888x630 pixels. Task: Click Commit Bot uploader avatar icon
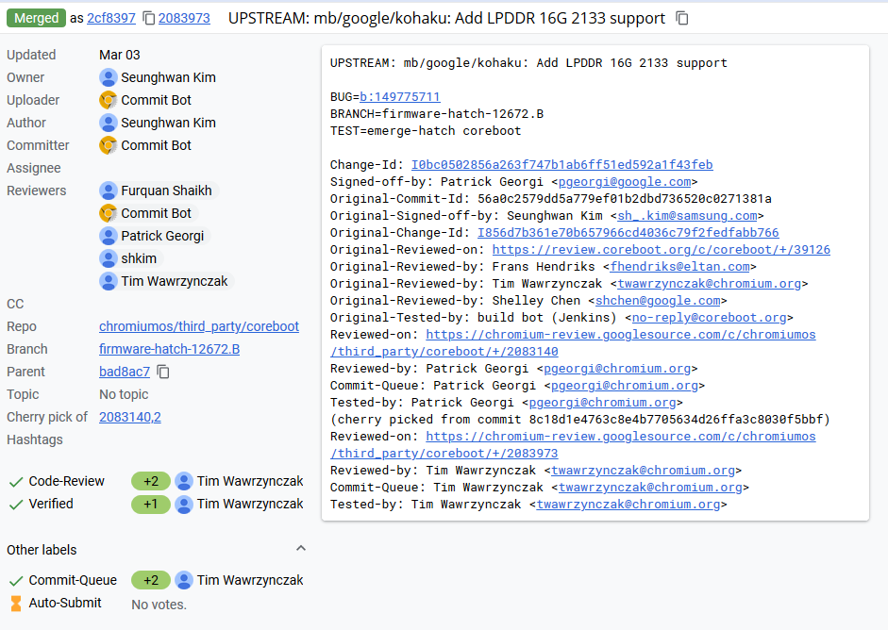109,100
